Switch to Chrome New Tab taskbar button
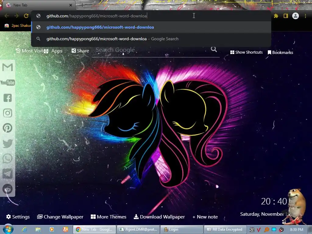This screenshot has width=312, height=234. pyautogui.click(x=94, y=229)
